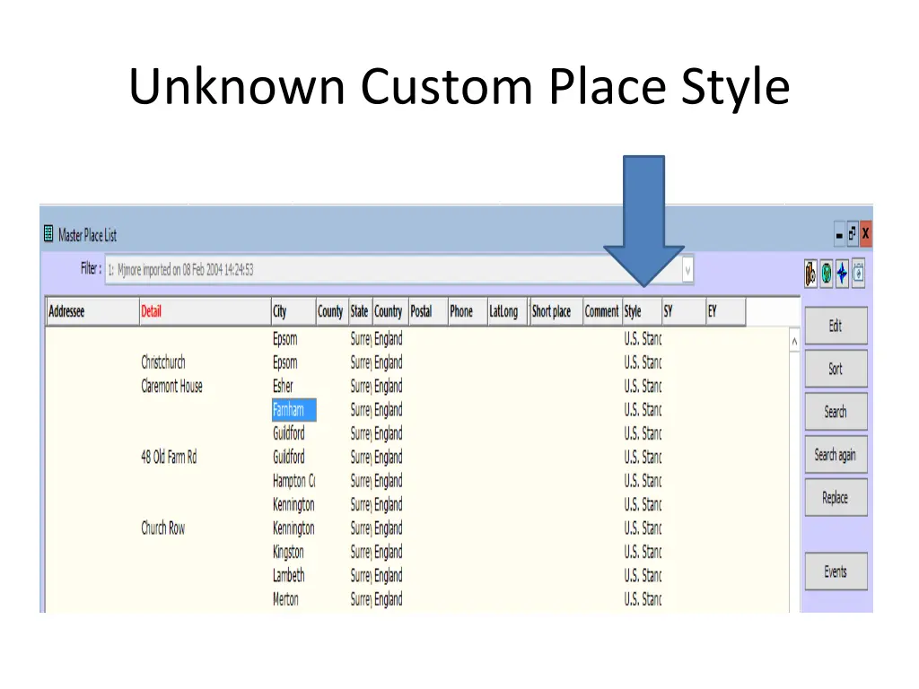Sort by the Detail column header
The width and height of the screenshot is (919, 689).
[x=151, y=311]
